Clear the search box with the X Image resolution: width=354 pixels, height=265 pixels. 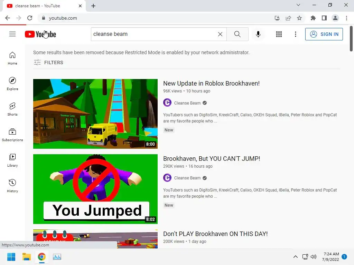click(220, 34)
